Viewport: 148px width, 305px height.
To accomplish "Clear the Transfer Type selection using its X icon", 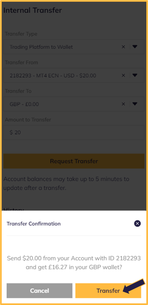I will [123, 47].
